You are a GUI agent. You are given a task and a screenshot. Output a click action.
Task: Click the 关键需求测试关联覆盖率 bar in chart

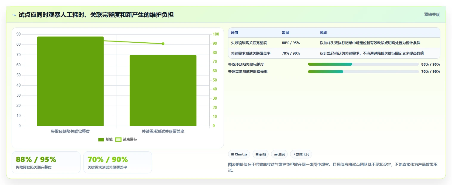coord(163,90)
